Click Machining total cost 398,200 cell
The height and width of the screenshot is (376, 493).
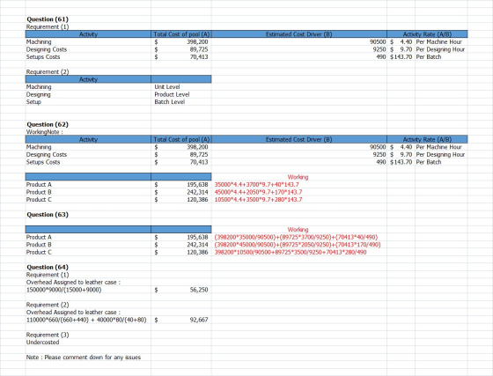[x=181, y=41]
